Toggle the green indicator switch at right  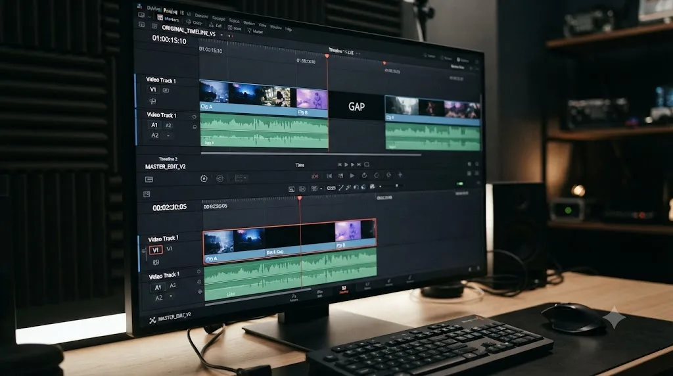click(x=459, y=183)
